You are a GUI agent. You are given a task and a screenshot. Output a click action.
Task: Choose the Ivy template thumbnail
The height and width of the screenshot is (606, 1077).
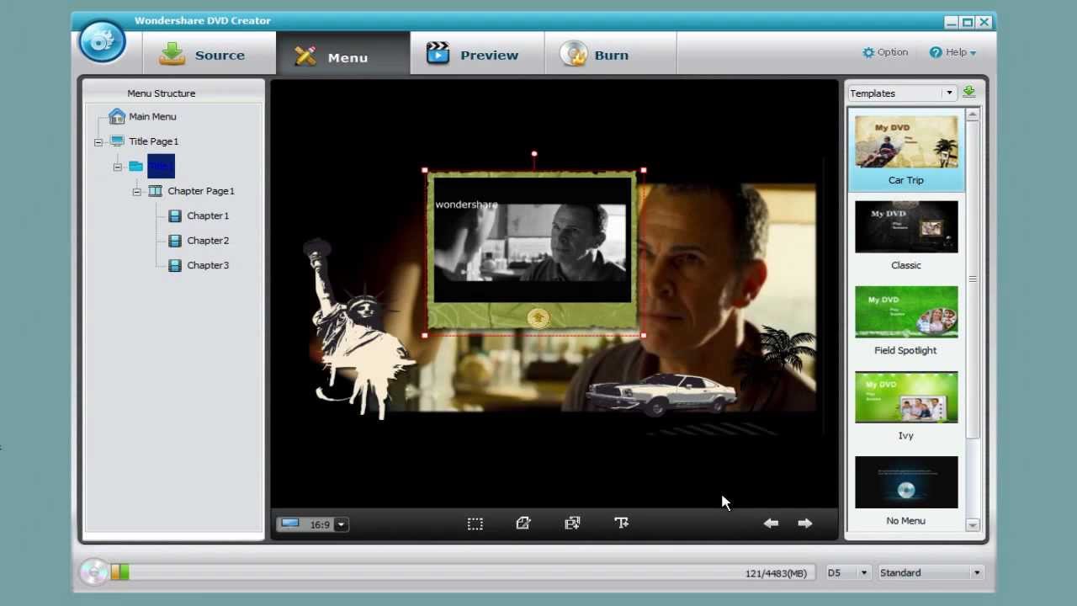pos(906,397)
